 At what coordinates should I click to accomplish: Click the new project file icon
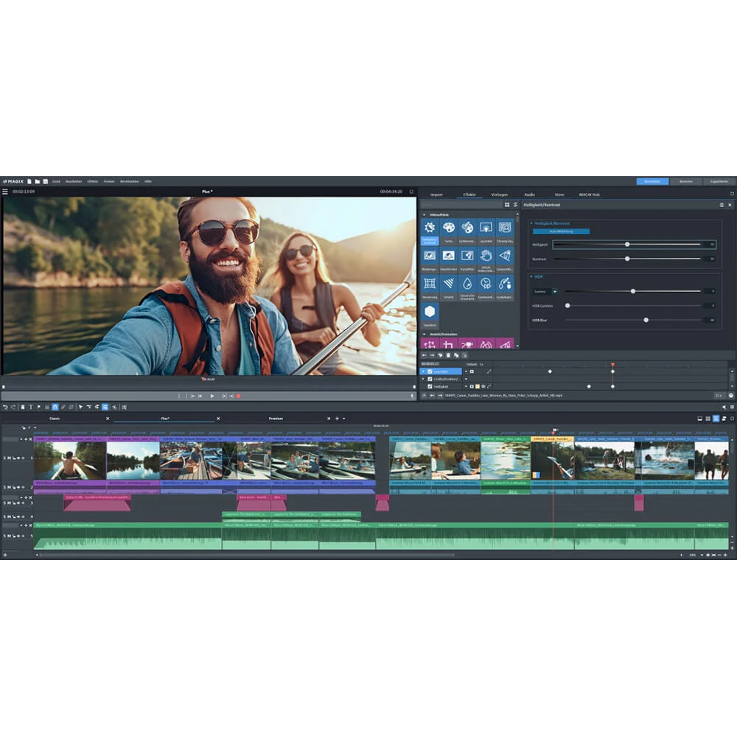pyautogui.click(x=29, y=181)
